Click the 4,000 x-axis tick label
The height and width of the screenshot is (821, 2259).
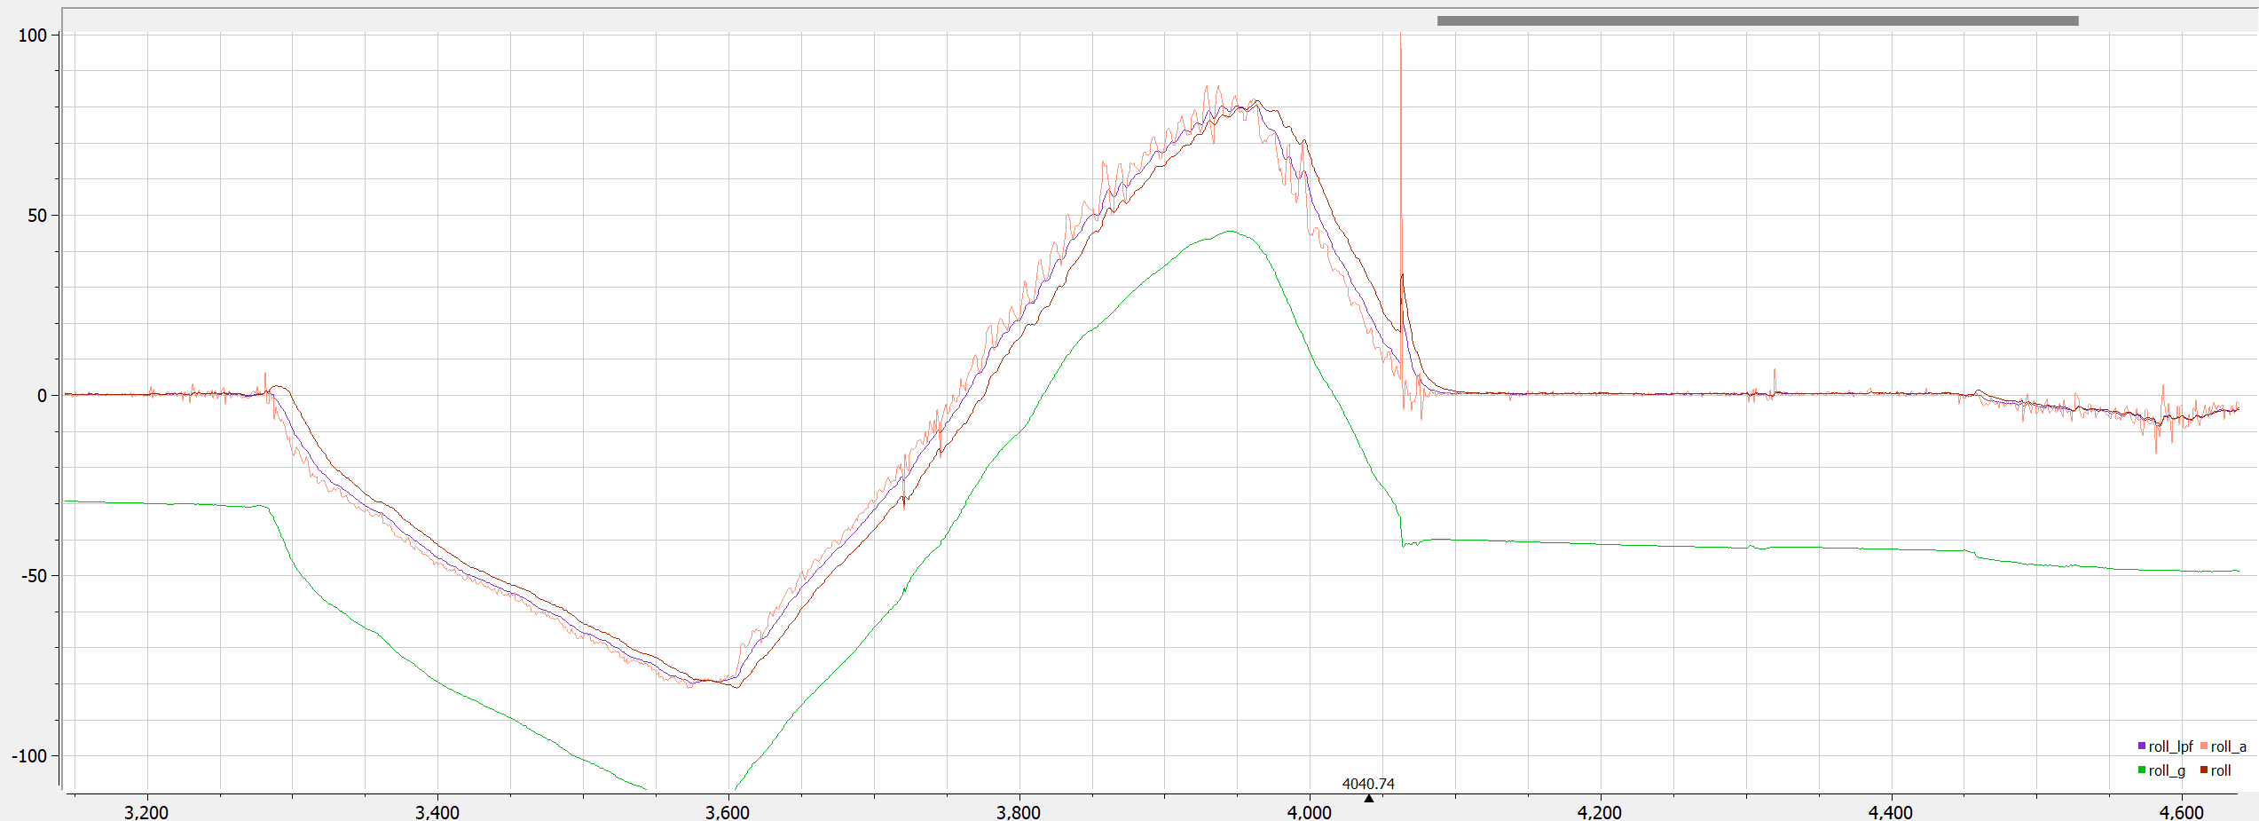(1310, 812)
